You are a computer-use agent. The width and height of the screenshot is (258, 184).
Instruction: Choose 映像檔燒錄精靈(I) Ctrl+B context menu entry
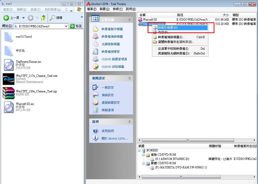180,37
